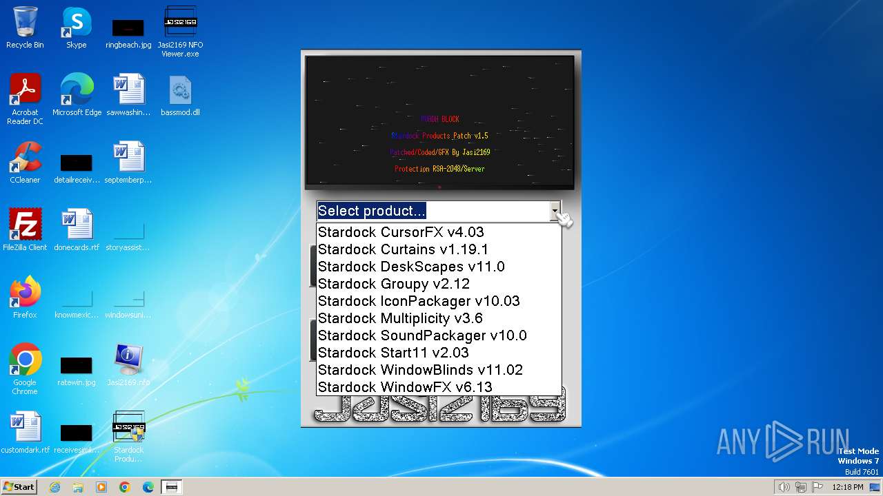Select septemberp... Word document
Screen dimensions: 883x496
click(x=128, y=163)
